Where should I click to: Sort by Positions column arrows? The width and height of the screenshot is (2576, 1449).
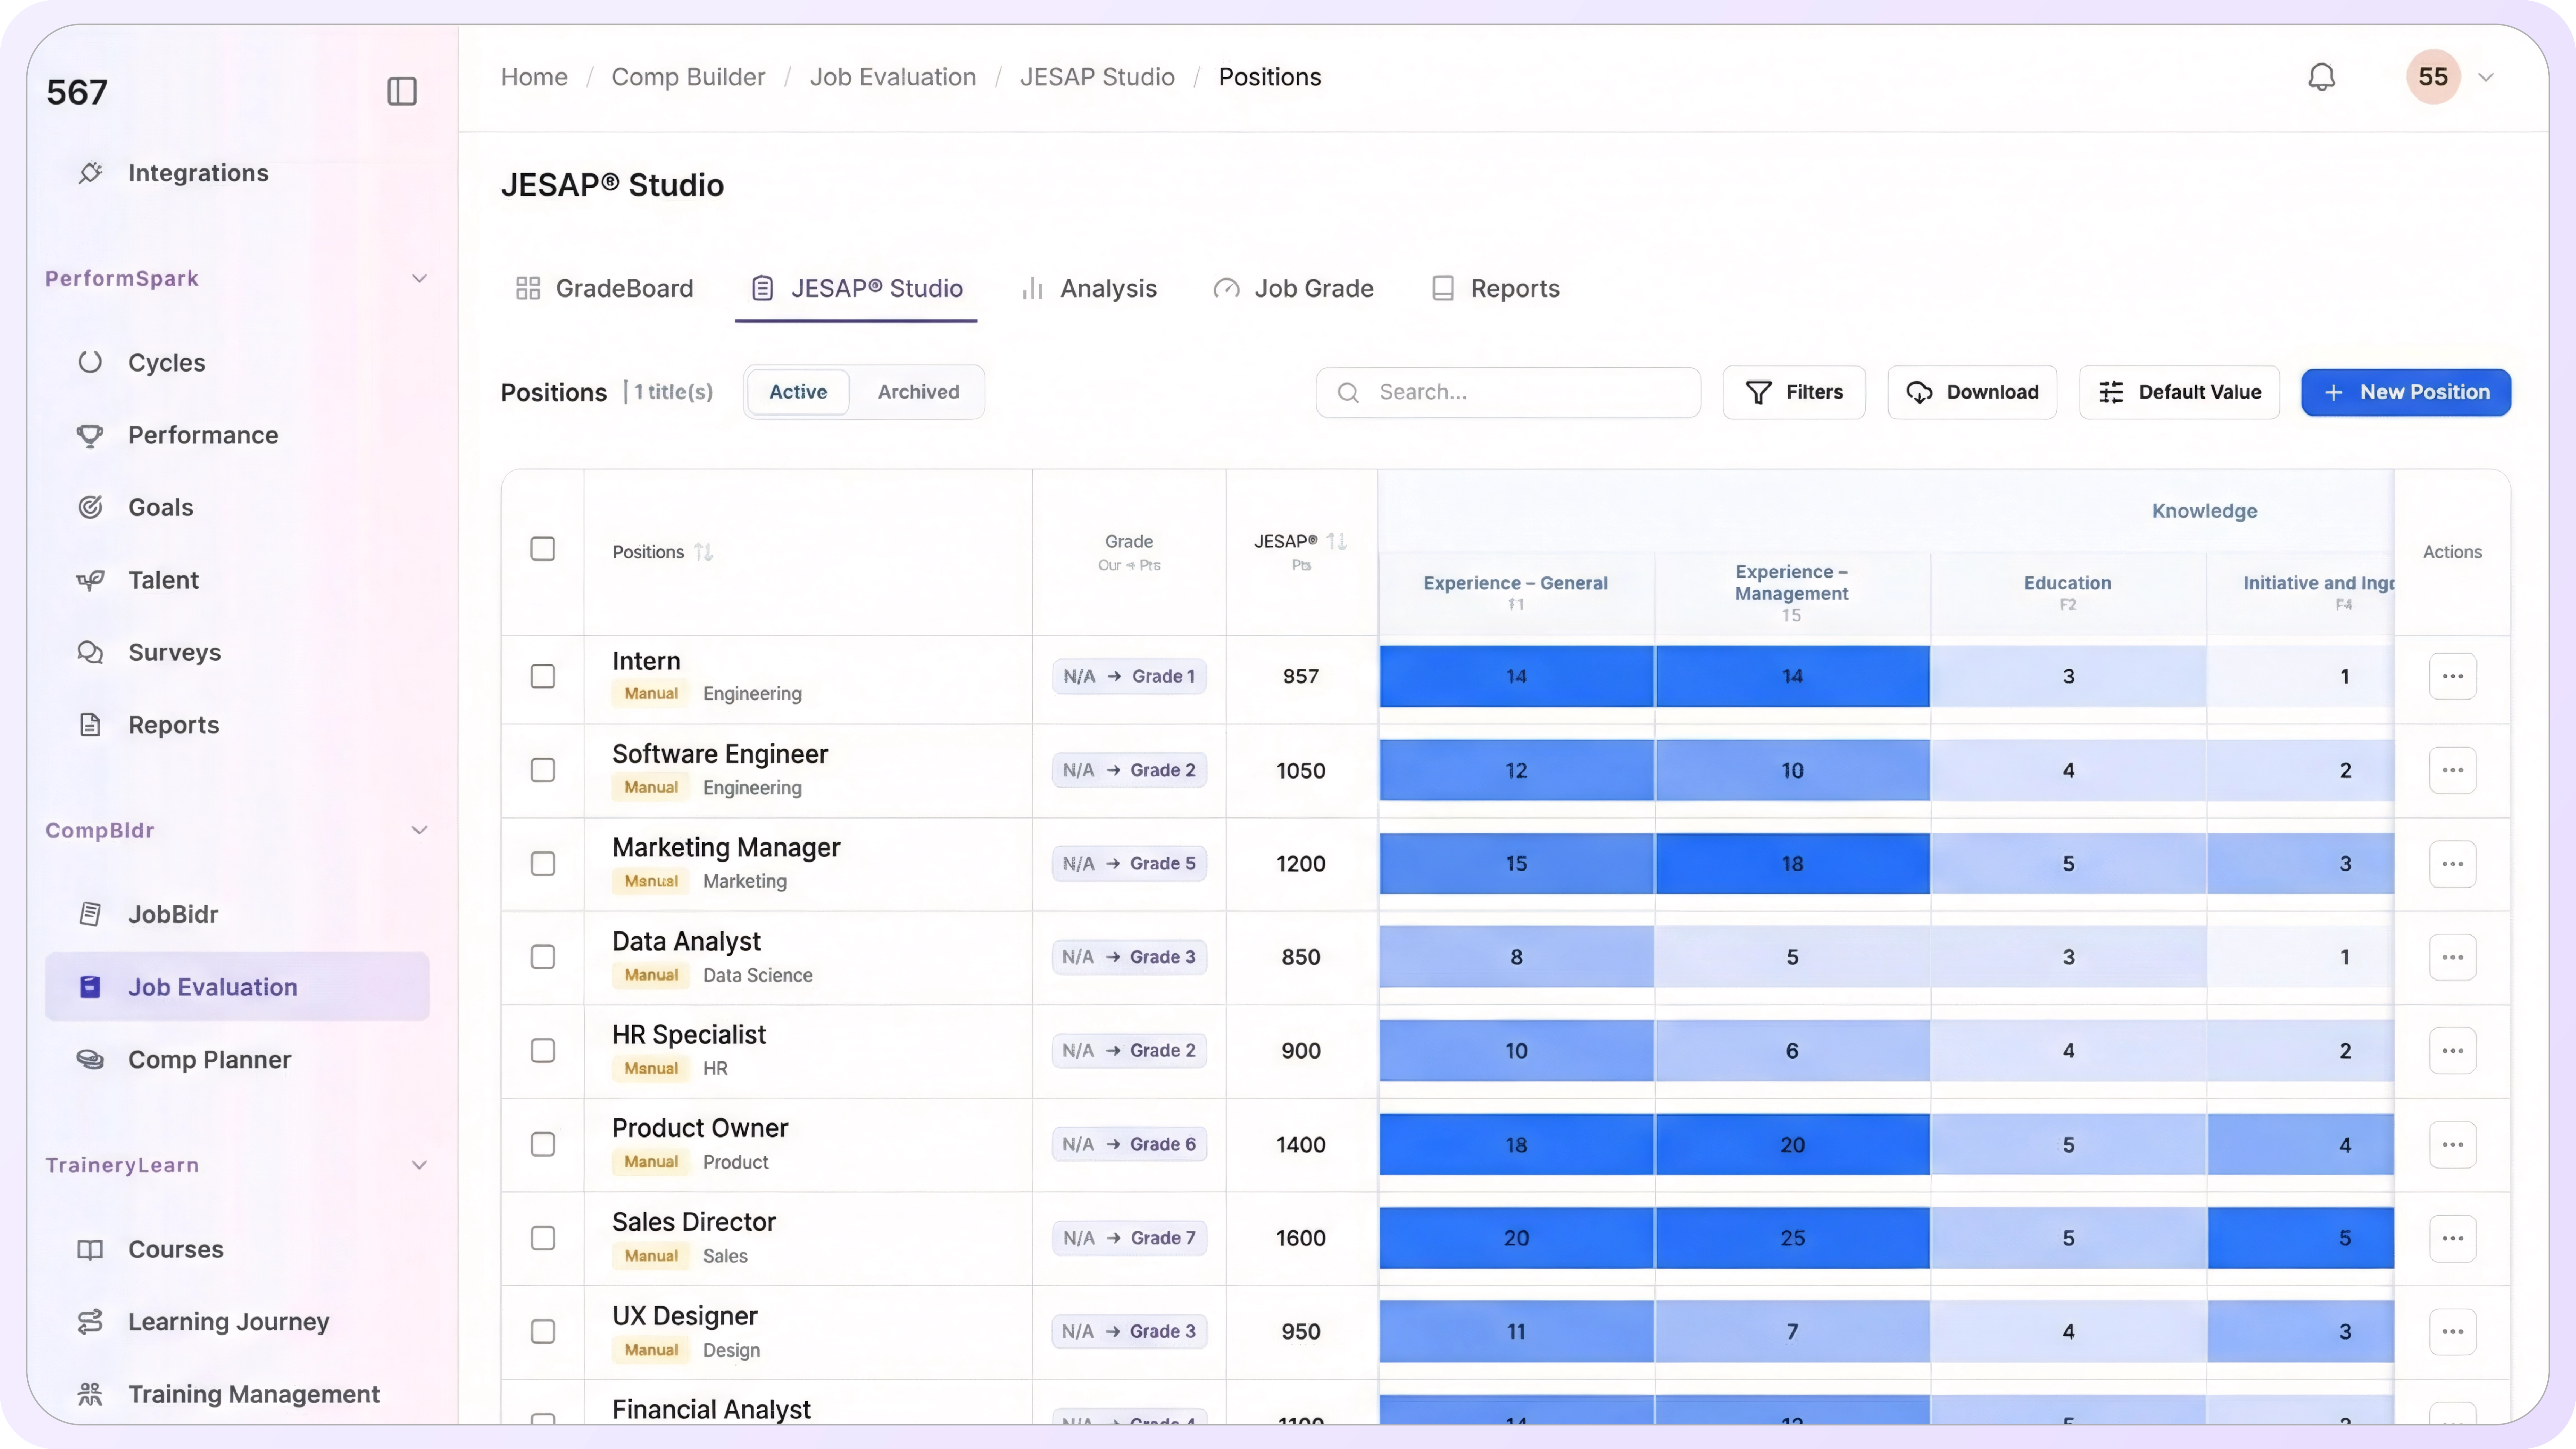pyautogui.click(x=704, y=552)
